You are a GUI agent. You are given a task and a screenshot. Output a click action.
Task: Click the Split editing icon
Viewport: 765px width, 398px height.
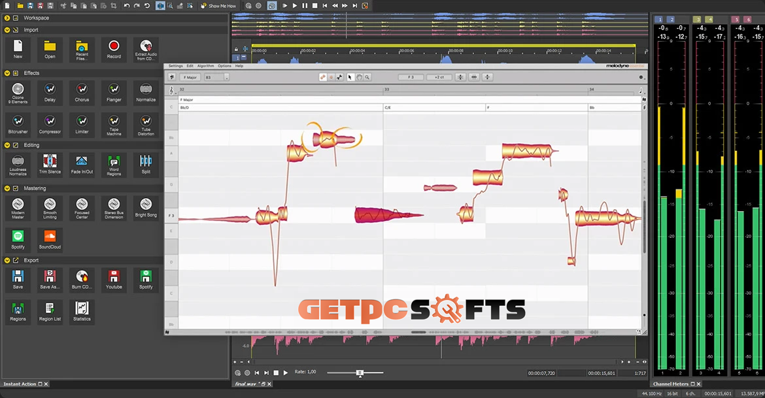coord(146,165)
